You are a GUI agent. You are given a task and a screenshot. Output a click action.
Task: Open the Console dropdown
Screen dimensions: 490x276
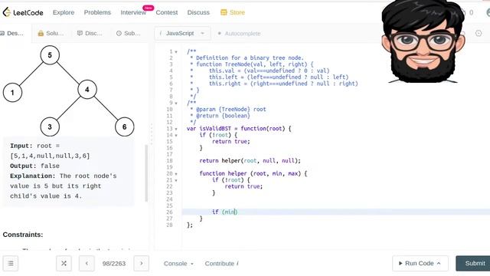point(178,264)
